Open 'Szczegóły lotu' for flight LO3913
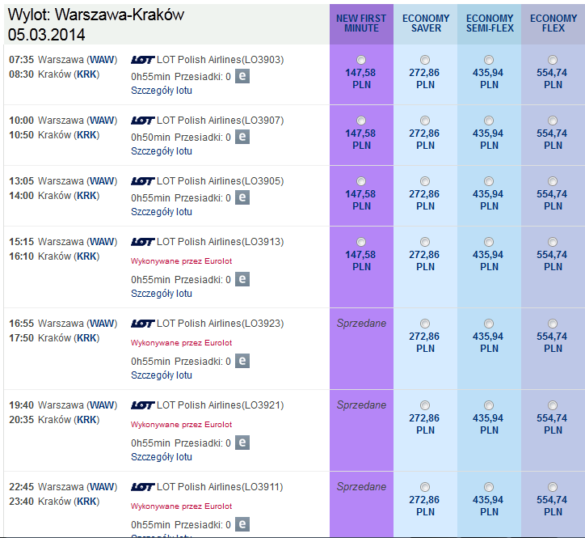585x538 pixels. (x=161, y=294)
